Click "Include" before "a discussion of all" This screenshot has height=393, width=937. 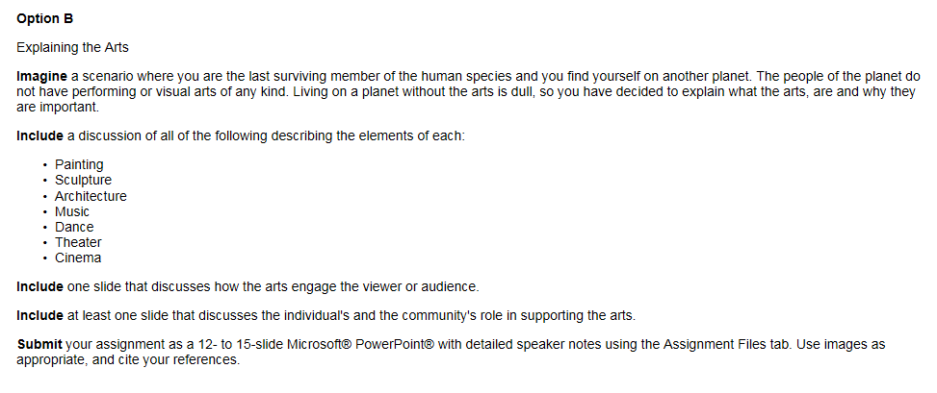click(39, 135)
